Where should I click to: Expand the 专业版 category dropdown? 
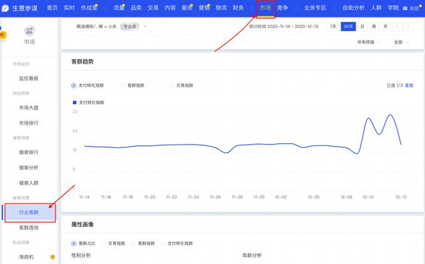pyautogui.click(x=145, y=27)
